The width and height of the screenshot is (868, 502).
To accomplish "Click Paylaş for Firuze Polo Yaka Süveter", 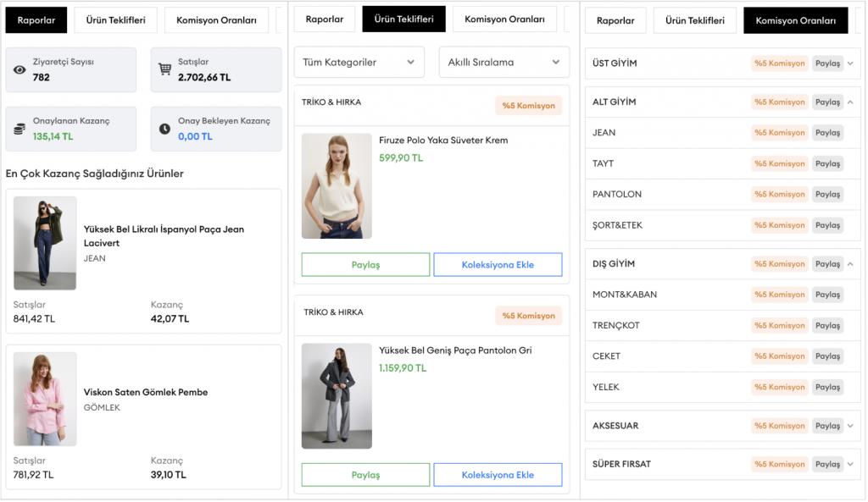I will click(365, 265).
